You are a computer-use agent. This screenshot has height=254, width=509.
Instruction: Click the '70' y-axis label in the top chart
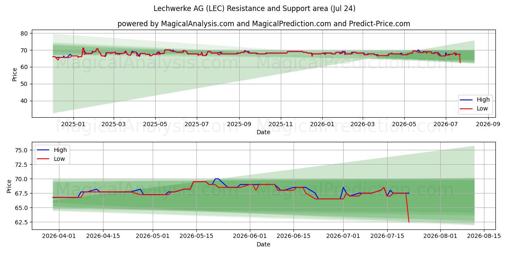pyautogui.click(x=24, y=50)
